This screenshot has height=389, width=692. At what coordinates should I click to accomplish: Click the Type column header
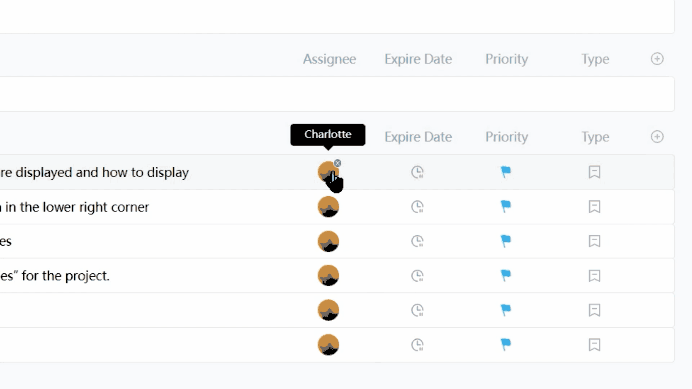pyautogui.click(x=595, y=58)
